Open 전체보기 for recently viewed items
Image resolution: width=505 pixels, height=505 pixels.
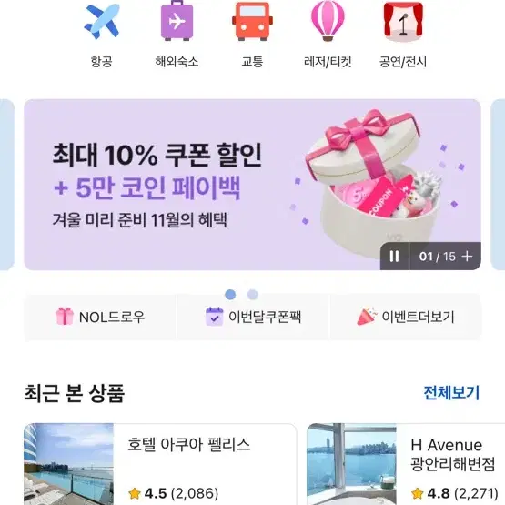(451, 392)
